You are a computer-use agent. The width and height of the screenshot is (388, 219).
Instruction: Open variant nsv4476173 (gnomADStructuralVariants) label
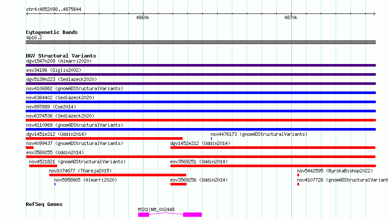(x=259, y=134)
